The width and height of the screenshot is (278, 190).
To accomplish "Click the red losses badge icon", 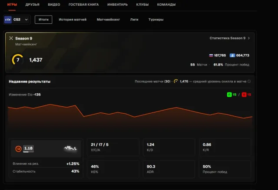I will click(x=244, y=95).
